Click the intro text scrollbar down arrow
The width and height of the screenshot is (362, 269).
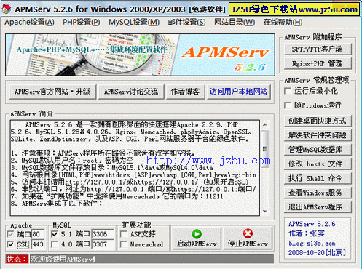click(265, 212)
